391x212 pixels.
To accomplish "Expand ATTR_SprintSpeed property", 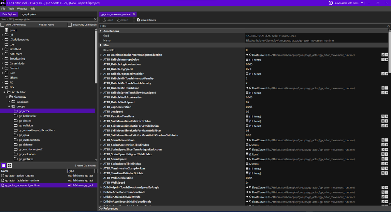I will 101,159.
